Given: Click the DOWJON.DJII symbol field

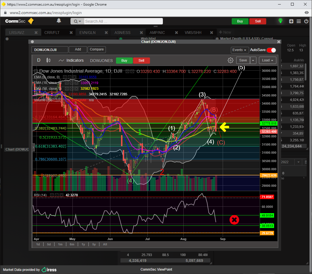Looking at the screenshot, I should click(50, 50).
